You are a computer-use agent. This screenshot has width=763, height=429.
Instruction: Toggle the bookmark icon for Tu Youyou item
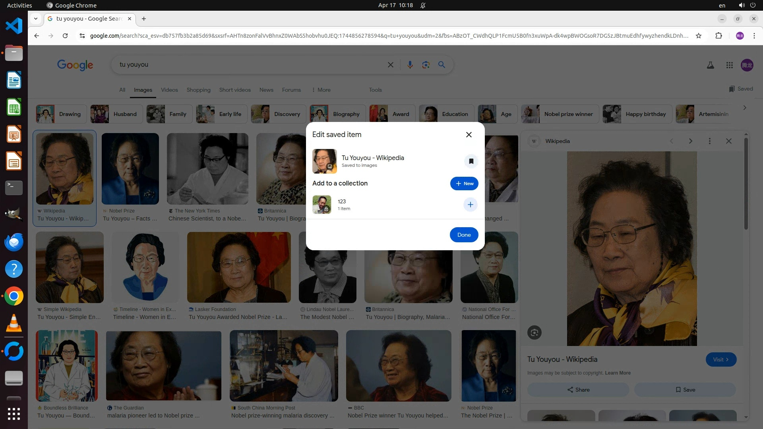[471, 161]
